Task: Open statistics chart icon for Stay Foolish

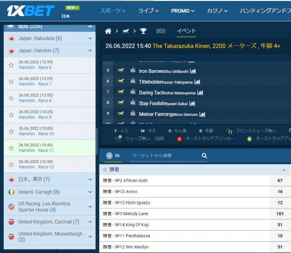Action: pyautogui.click(x=192, y=103)
